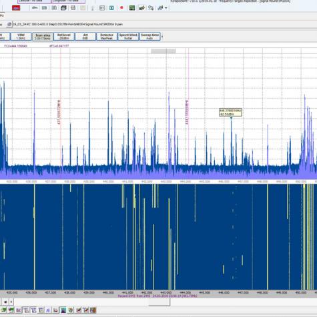This screenshot has width=317, height=317.
Task: Toggle the highlighted chart icon in top toolbar
Action: tap(141, 8)
